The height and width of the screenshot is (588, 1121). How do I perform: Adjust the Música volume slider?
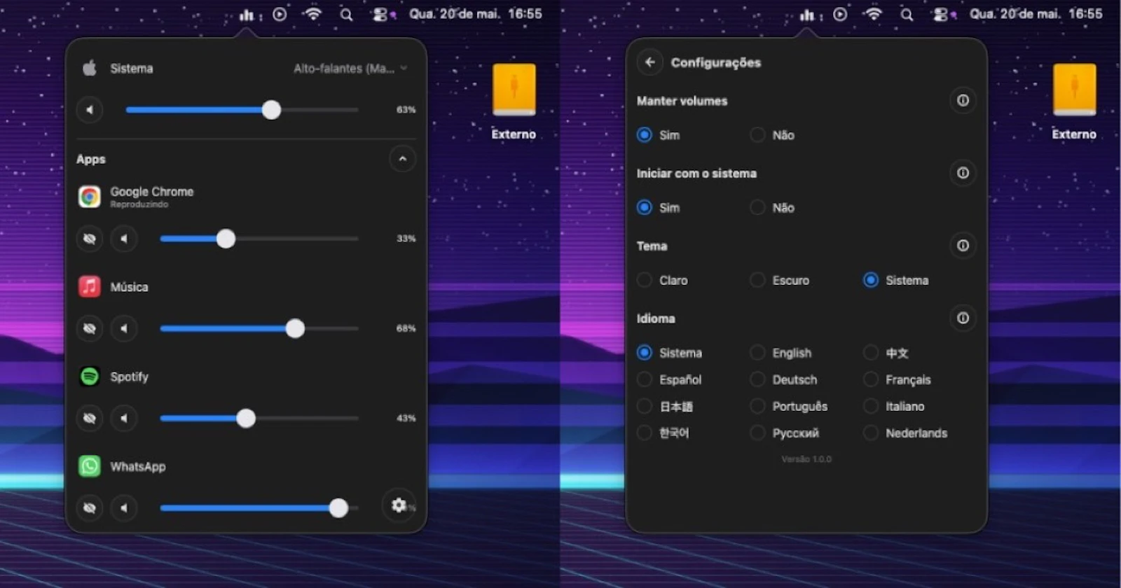click(259, 328)
